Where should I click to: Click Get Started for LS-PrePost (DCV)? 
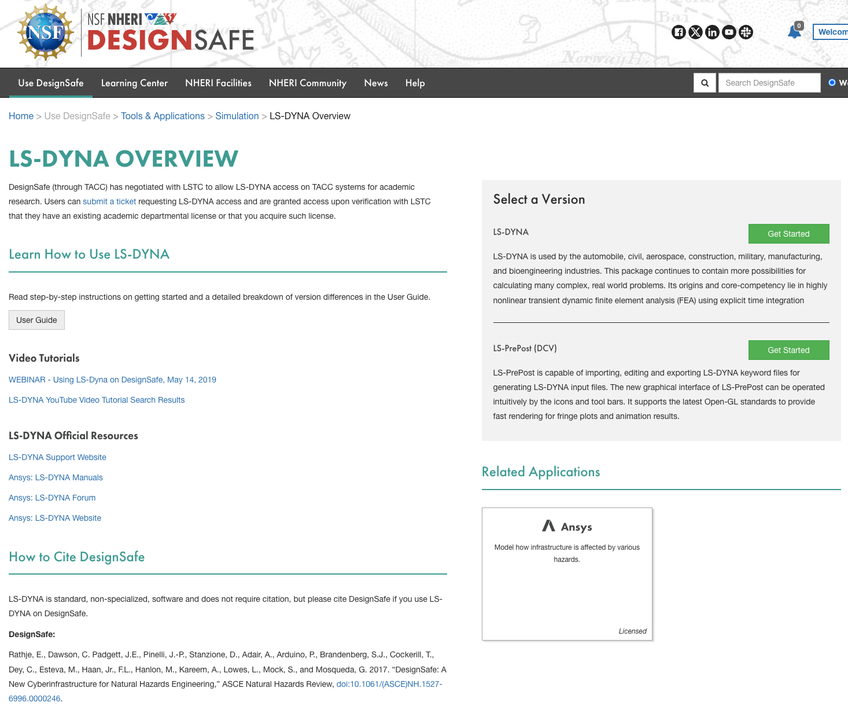[788, 350]
